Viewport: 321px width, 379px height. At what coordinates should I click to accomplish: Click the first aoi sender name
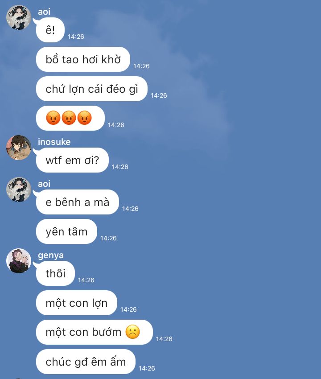tap(44, 12)
